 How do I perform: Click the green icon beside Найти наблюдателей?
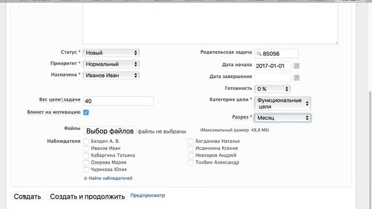[x=85, y=178]
